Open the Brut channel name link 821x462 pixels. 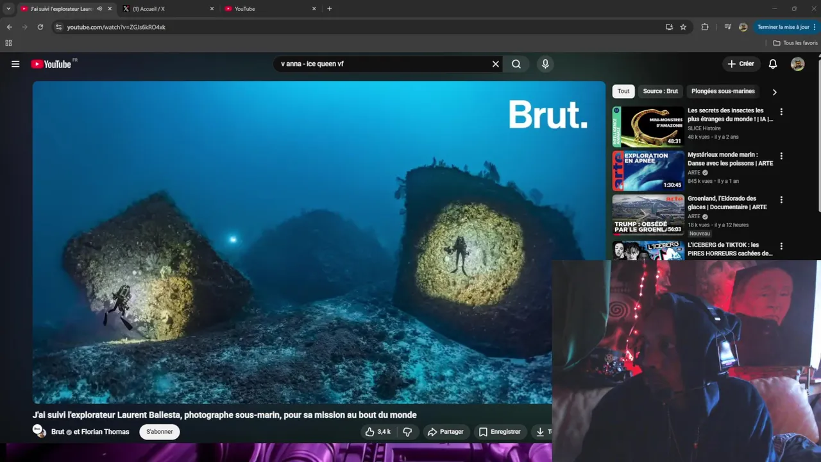point(58,432)
